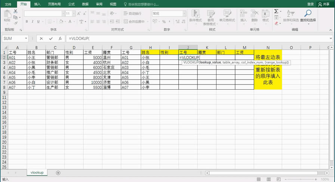Open Format as Table (套用表格格式)
The width and height of the screenshot is (335, 182).
coord(210,18)
